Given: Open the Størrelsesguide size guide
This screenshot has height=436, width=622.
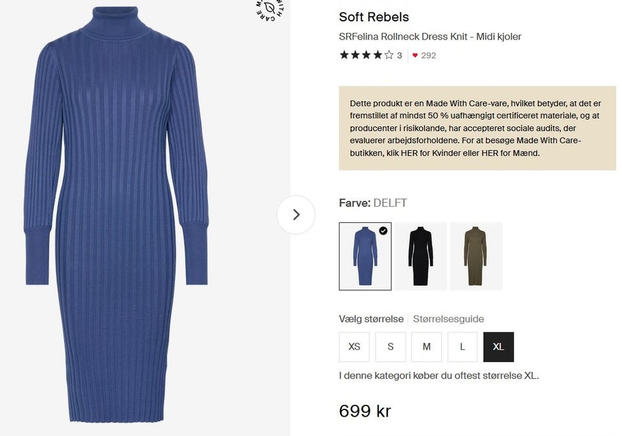Looking at the screenshot, I should tap(448, 319).
